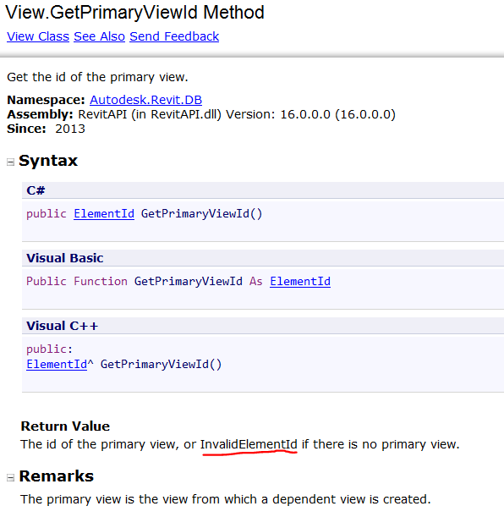Select the Visual Basic code block header

pyautogui.click(x=263, y=258)
